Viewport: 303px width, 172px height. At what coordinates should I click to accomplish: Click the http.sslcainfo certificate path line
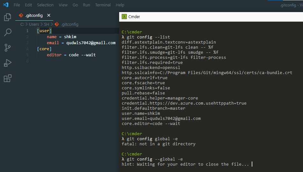[207, 73]
